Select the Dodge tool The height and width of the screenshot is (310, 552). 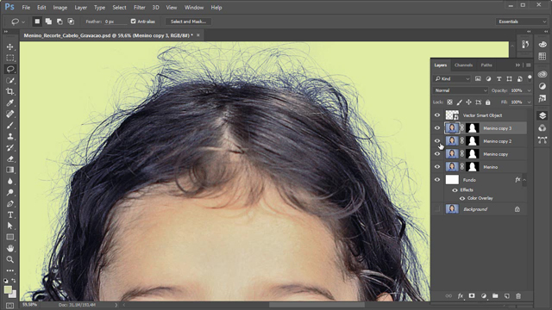9,193
